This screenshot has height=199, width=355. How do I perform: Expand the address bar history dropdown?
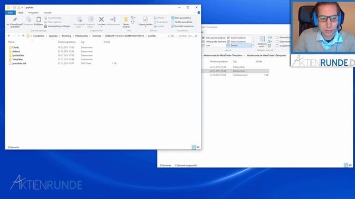click(x=169, y=36)
